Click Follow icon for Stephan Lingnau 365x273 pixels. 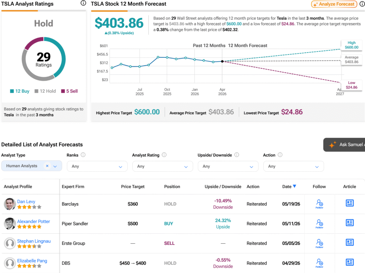(319, 243)
